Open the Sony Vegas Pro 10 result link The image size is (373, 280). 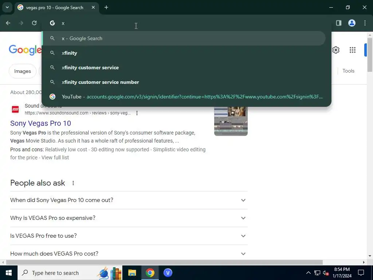click(40, 123)
